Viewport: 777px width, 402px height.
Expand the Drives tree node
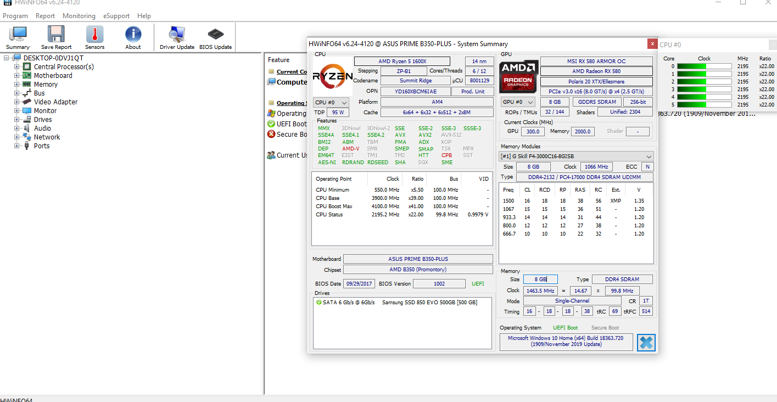(16, 120)
